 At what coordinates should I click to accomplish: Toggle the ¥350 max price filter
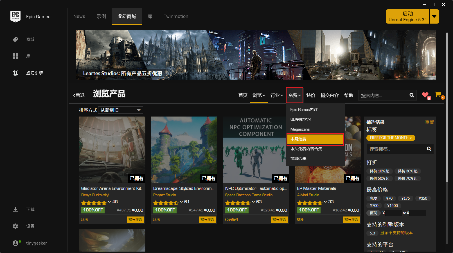click(x=423, y=199)
